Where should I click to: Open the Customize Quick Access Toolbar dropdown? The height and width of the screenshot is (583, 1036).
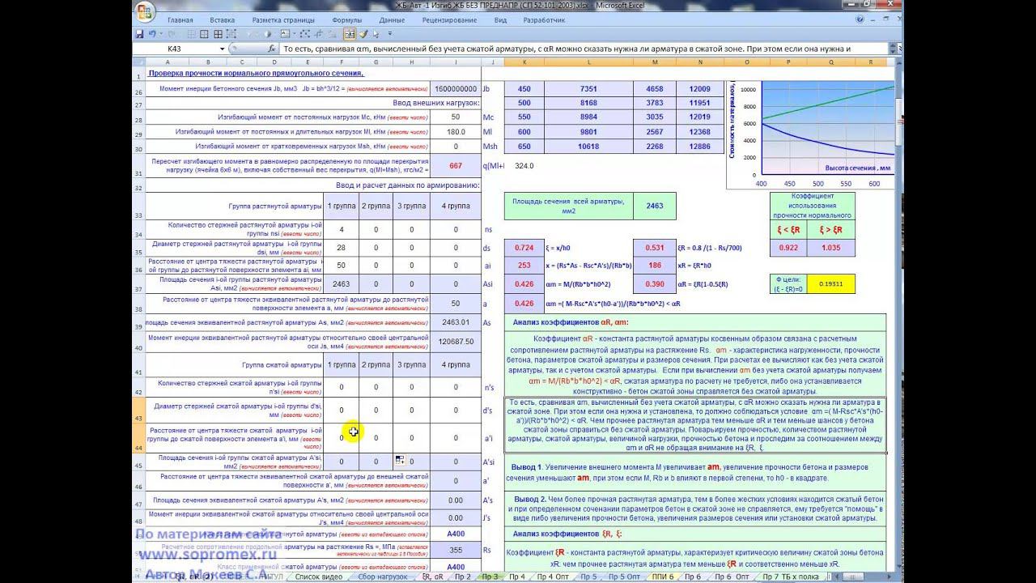point(390,34)
